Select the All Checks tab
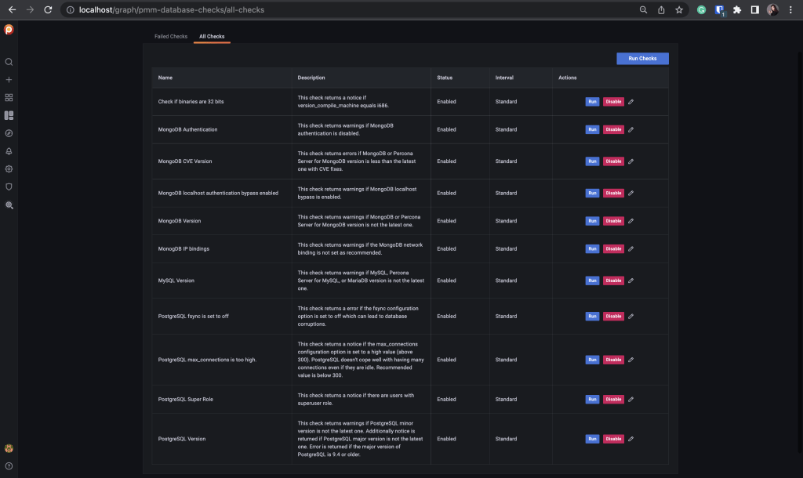 click(212, 36)
